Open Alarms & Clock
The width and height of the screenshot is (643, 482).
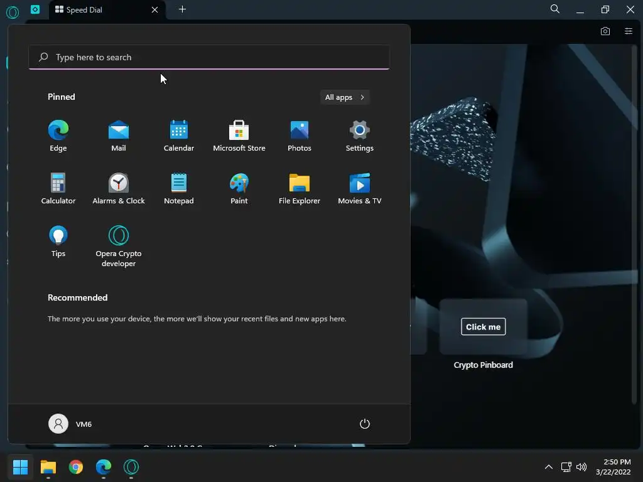click(119, 188)
